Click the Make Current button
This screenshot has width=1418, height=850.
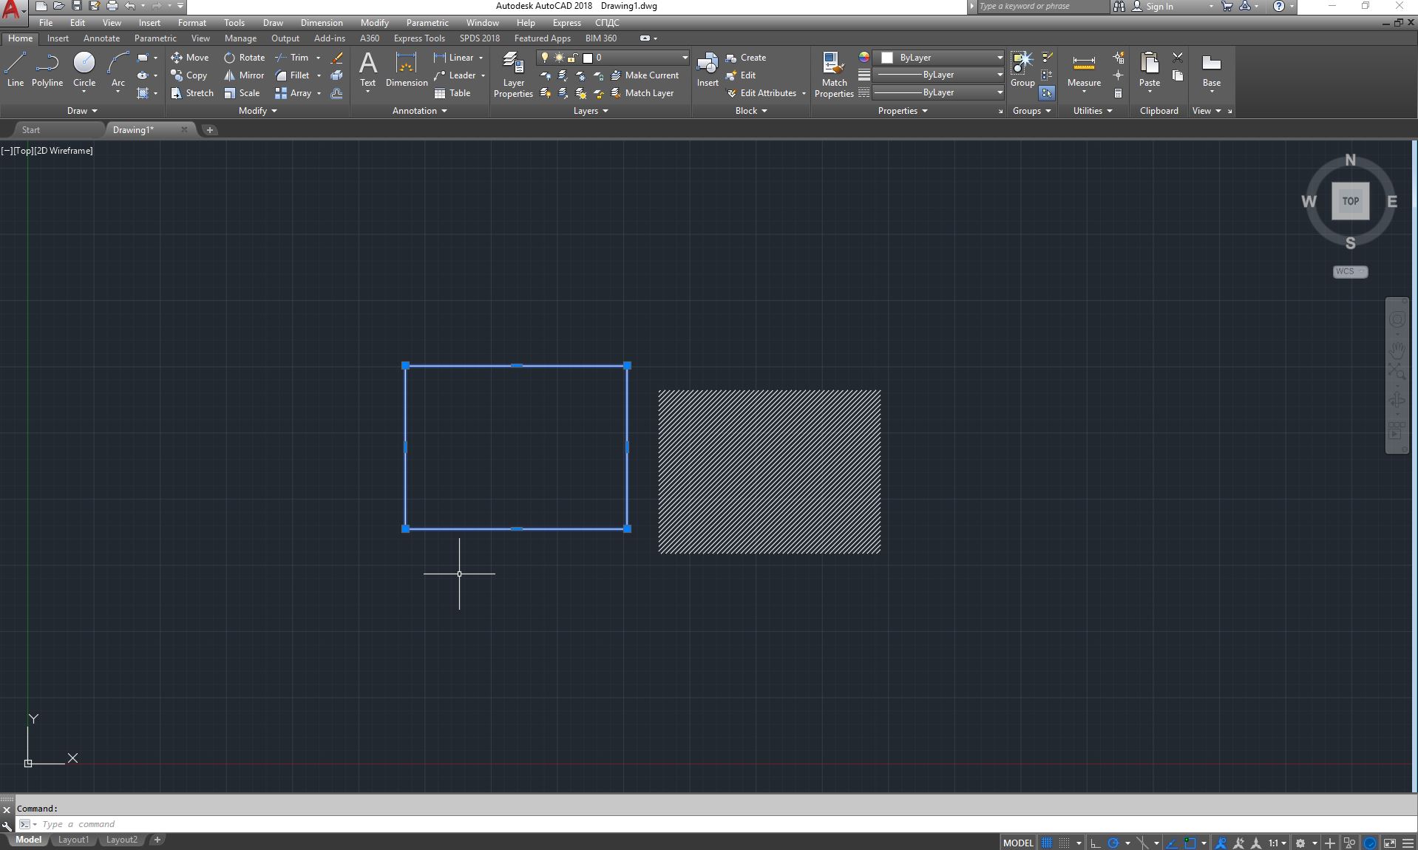(x=645, y=75)
